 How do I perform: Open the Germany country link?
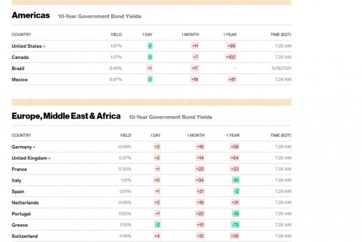coord(23,147)
